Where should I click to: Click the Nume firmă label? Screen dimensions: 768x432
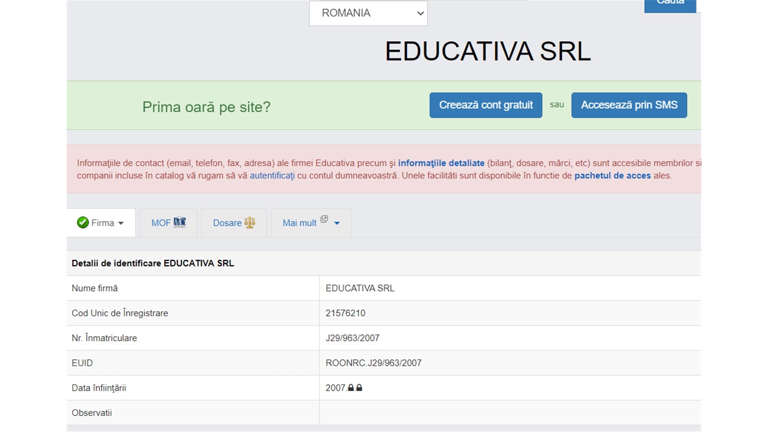(94, 288)
